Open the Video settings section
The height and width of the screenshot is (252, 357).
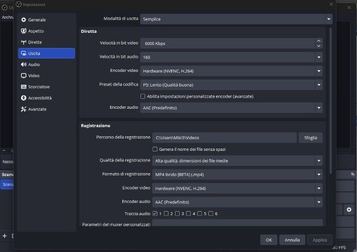pyautogui.click(x=34, y=75)
